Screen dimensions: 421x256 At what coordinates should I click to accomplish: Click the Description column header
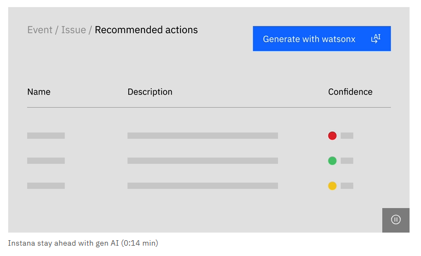[x=150, y=92]
